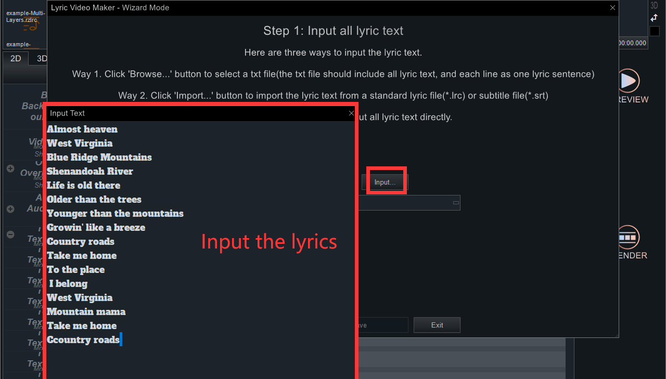Close the Input Text window
This screenshot has width=666, height=379.
351,113
